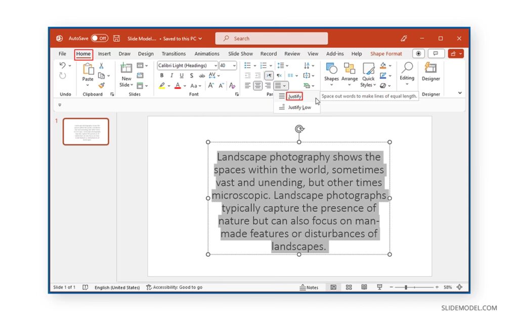
Task: Open the font size dropdown
Action: click(234, 65)
